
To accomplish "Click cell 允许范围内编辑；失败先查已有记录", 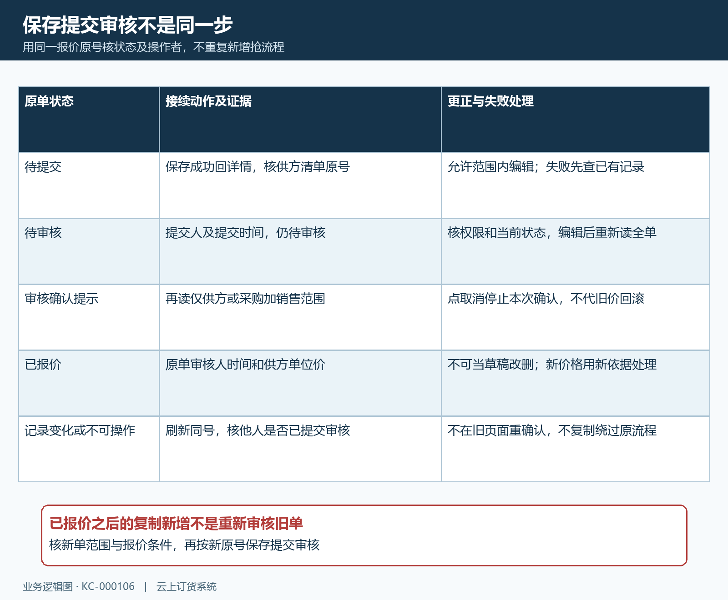I will click(x=576, y=185).
